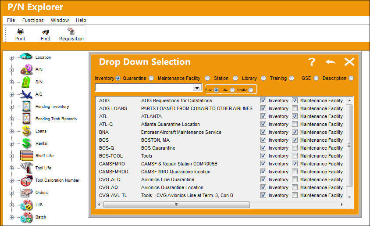This screenshot has width=370, height=226.
Task: Expand the Location tree node
Action: 11,57
